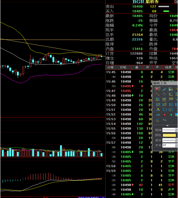
Task: Choose the fan lines drawing tool
Action: (171, 89)
